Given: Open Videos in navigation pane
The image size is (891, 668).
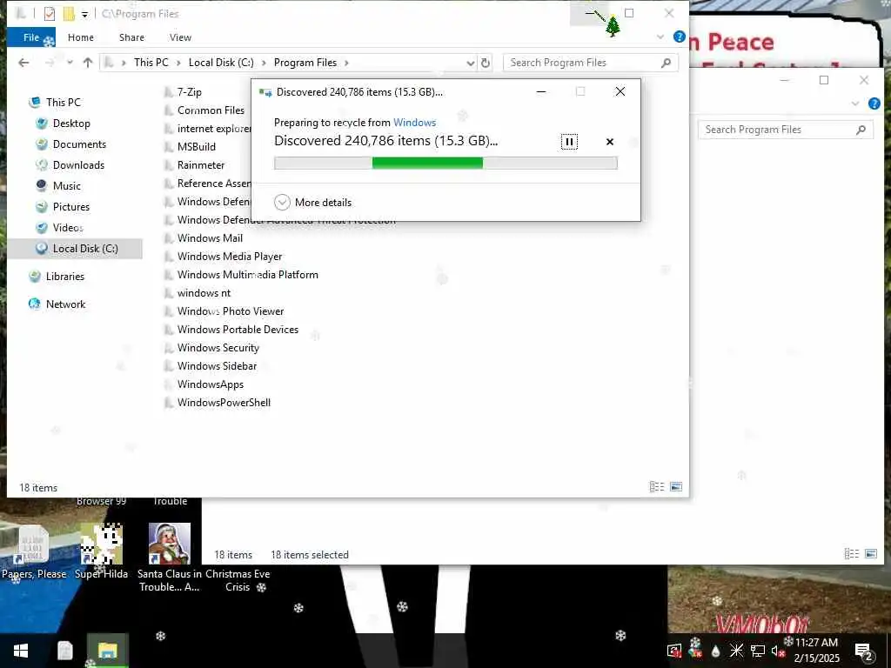Looking at the screenshot, I should tap(68, 228).
